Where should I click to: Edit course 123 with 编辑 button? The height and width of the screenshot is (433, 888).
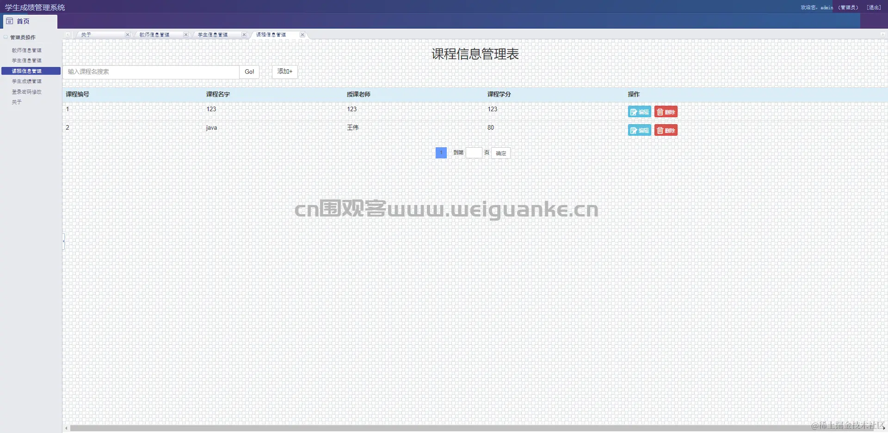640,112
